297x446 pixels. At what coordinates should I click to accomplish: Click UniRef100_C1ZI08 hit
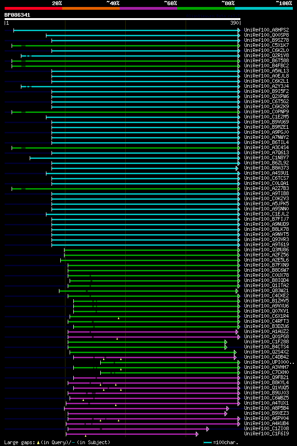[266, 429]
